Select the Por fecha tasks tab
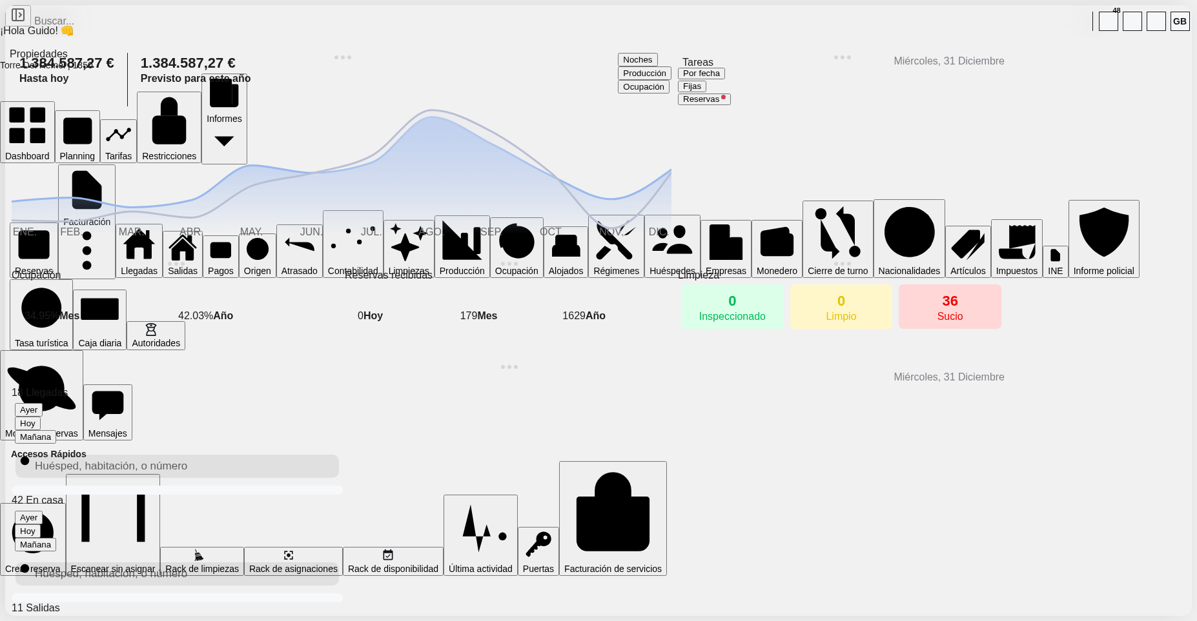 pyautogui.click(x=701, y=74)
